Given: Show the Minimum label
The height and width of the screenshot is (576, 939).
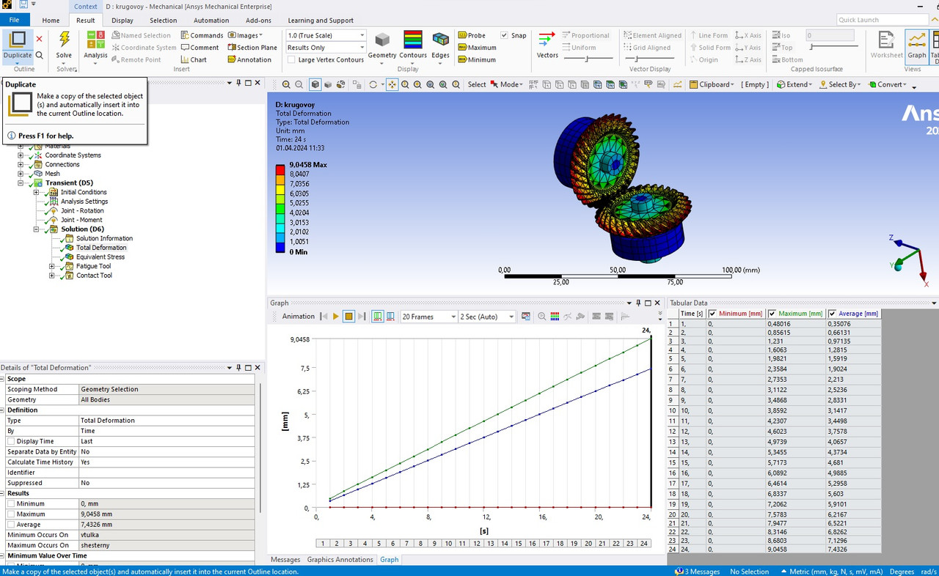Looking at the screenshot, I should coord(477,60).
